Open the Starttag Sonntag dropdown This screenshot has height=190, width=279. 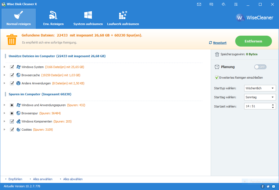[260, 97]
